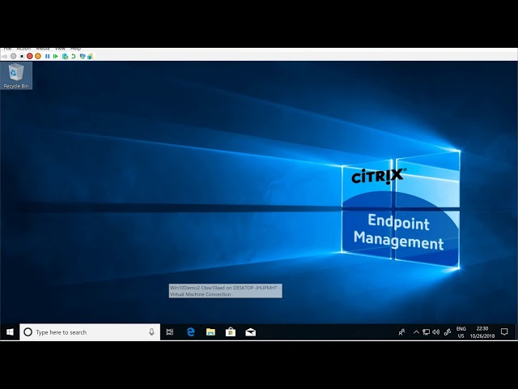Click the 'Type here to search' box
Screen dimensions: 518x389
pyautogui.click(x=90, y=331)
